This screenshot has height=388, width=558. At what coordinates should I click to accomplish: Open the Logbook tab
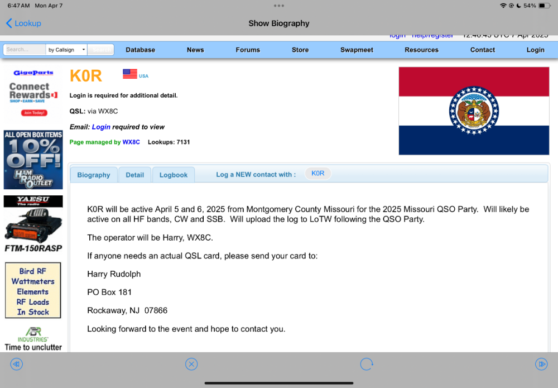(173, 175)
